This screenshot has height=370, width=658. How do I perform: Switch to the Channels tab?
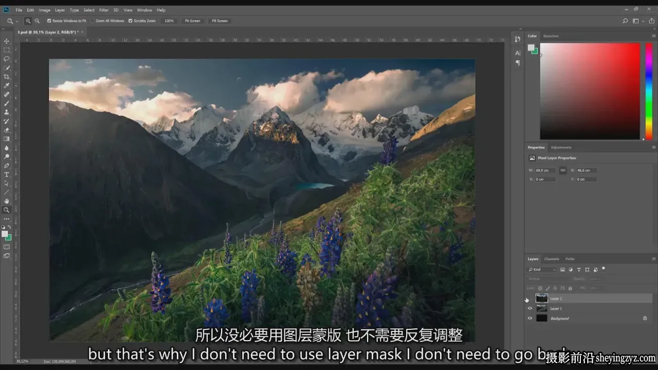click(x=552, y=259)
